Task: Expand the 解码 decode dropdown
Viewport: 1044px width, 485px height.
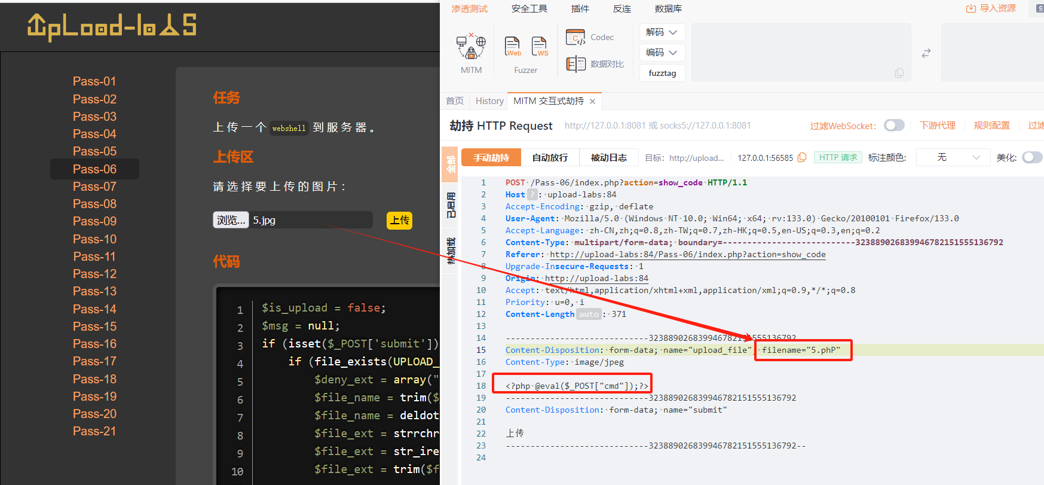Action: pyautogui.click(x=662, y=32)
